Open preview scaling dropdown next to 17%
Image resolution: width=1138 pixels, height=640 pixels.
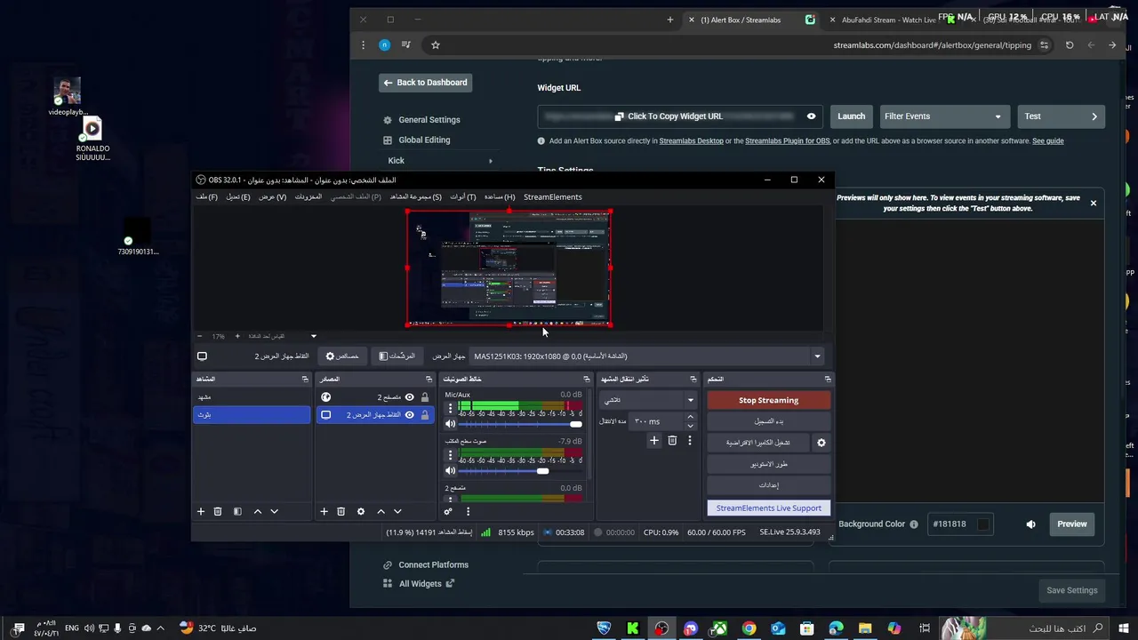(x=313, y=336)
